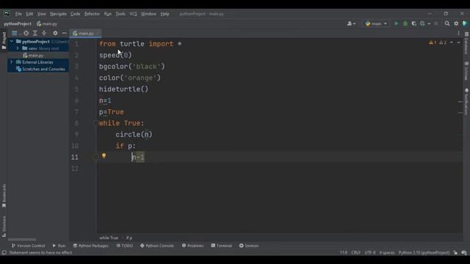Open the Refactor menu
This screenshot has height=264, width=470.
click(92, 14)
